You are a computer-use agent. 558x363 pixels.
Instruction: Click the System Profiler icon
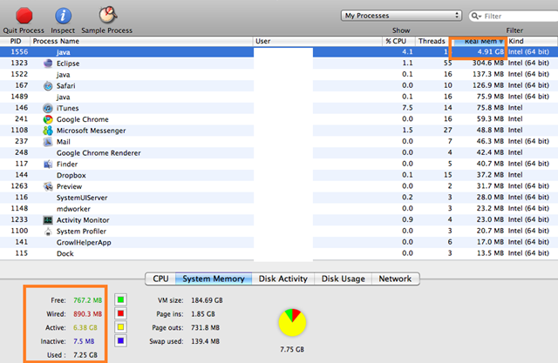pyautogui.click(x=48, y=232)
